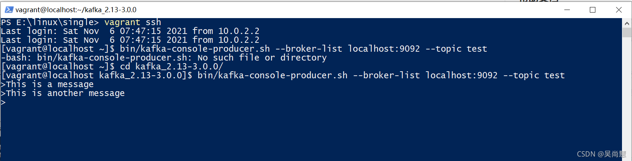This screenshot has height=161, width=632.
Task: Click the 'This is a message' line
Action: pos(47,84)
